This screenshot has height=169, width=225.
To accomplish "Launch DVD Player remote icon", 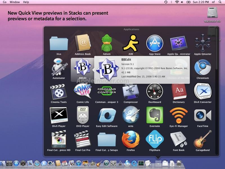I will tap(83, 115).
